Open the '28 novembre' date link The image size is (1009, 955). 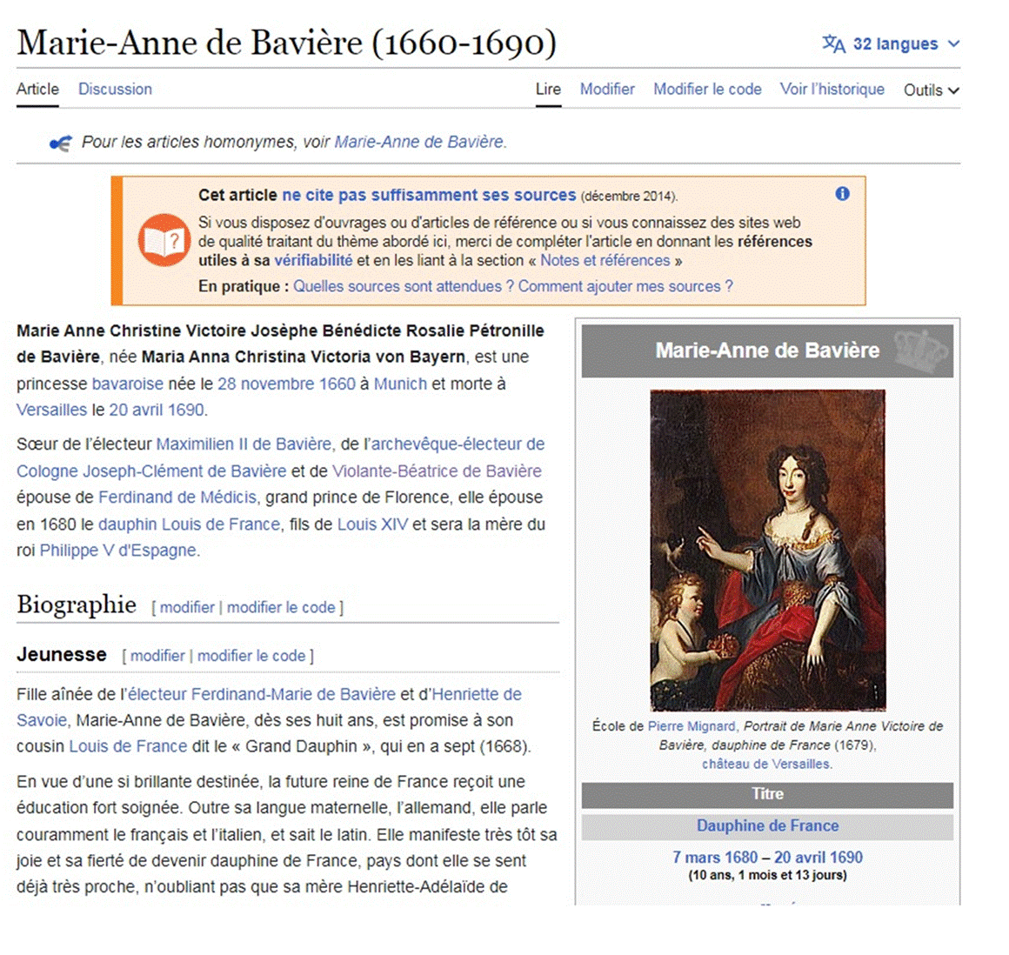[x=266, y=384]
